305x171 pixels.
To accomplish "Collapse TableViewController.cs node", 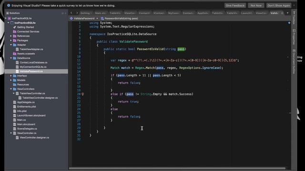I will click(x=14, y=93).
